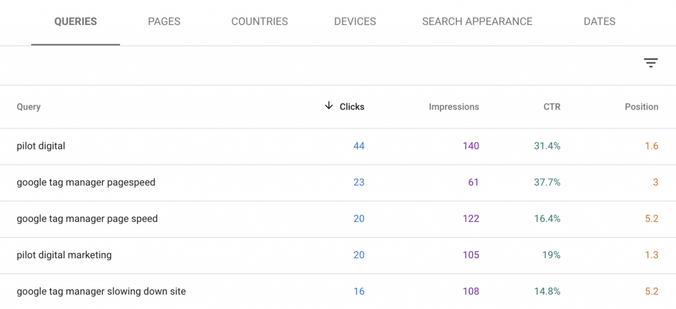
Task: Click the 44 clicks value
Action: pyautogui.click(x=358, y=146)
